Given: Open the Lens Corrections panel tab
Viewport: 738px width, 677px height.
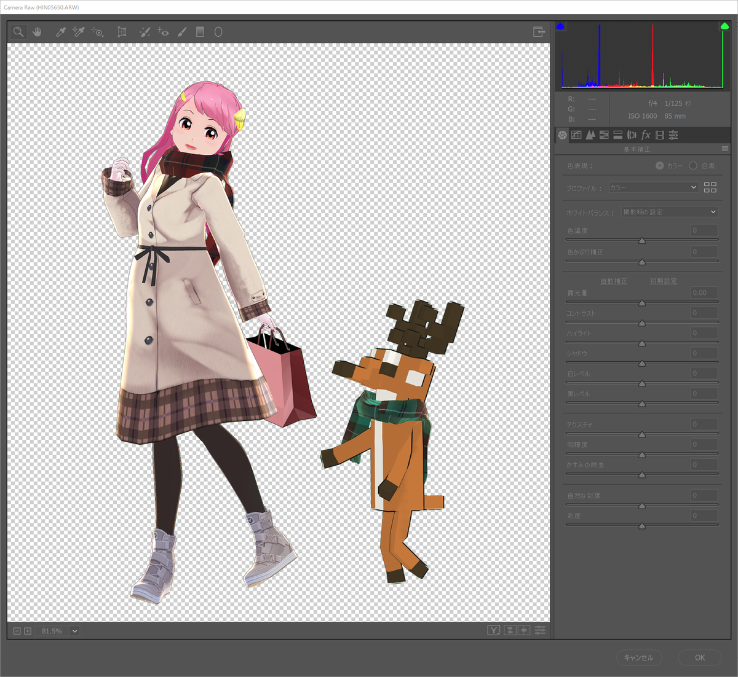Looking at the screenshot, I should [x=632, y=135].
